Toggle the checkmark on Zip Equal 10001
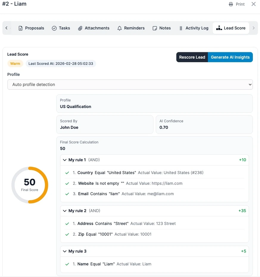The image size is (260, 277). pyautogui.click(x=67, y=234)
